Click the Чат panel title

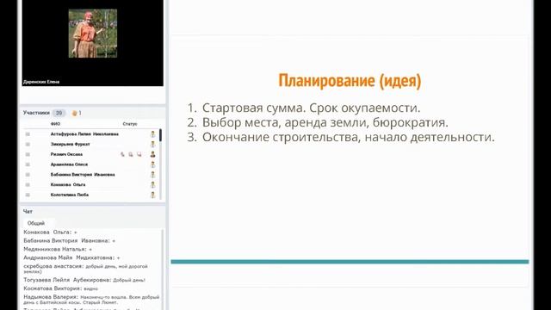click(28, 212)
